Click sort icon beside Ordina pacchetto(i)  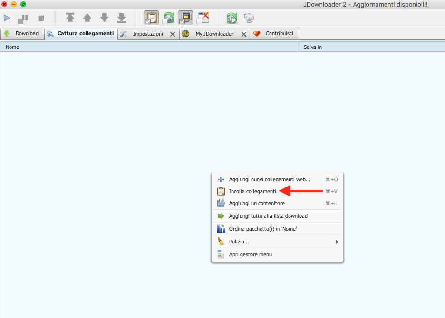[x=221, y=229]
